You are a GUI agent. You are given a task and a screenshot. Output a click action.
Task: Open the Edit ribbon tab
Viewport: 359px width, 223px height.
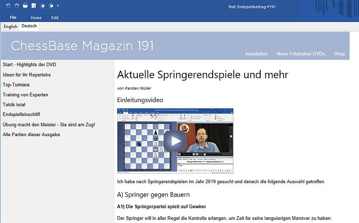pos(55,17)
